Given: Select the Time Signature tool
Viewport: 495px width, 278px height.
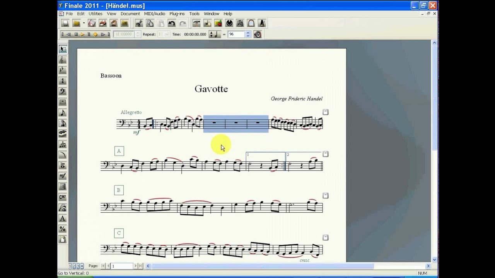Looking at the screenshot, I should (63, 81).
